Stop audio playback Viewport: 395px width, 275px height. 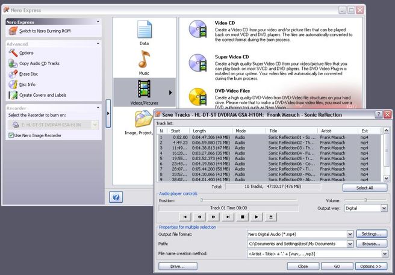242,217
